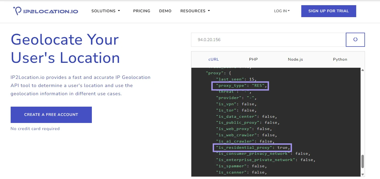Click the "is_consumer_privacy_network": false line
Screen dimensions: 380x179
[x=263, y=154]
